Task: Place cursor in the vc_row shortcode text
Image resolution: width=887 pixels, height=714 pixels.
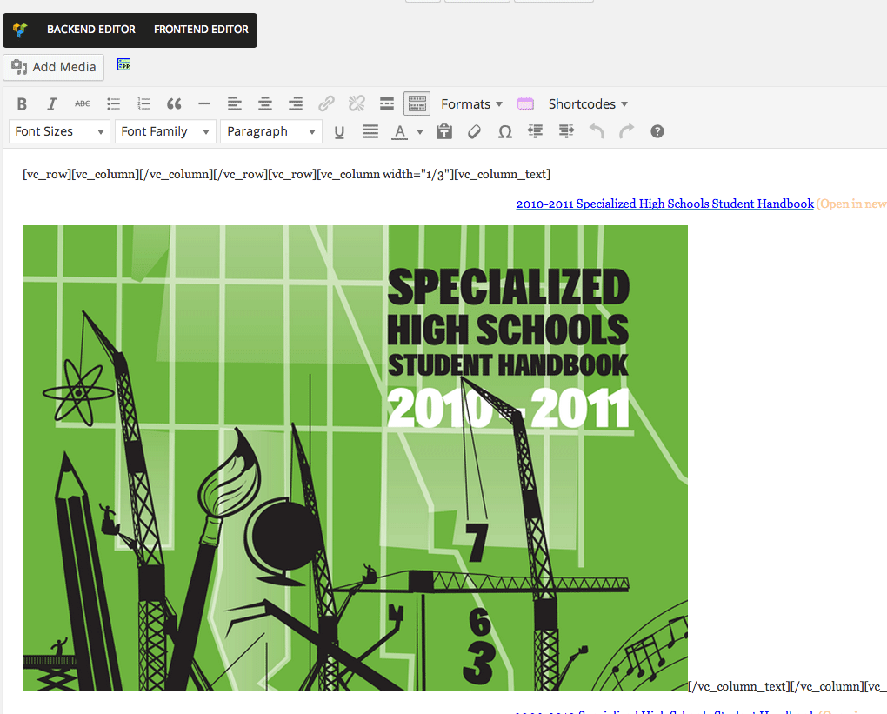Action: coord(286,174)
